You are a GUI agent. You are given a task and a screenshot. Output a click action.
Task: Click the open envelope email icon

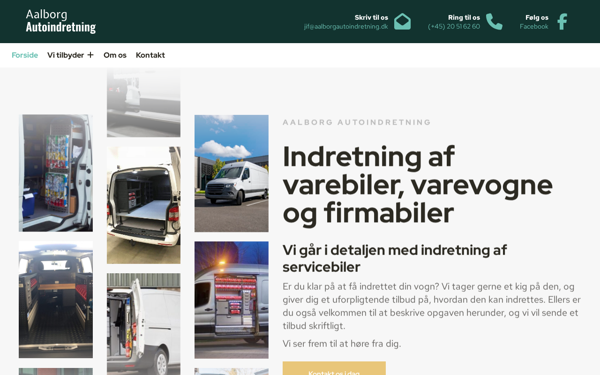[402, 22]
